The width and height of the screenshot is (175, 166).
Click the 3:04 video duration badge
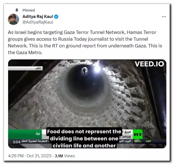(16, 142)
